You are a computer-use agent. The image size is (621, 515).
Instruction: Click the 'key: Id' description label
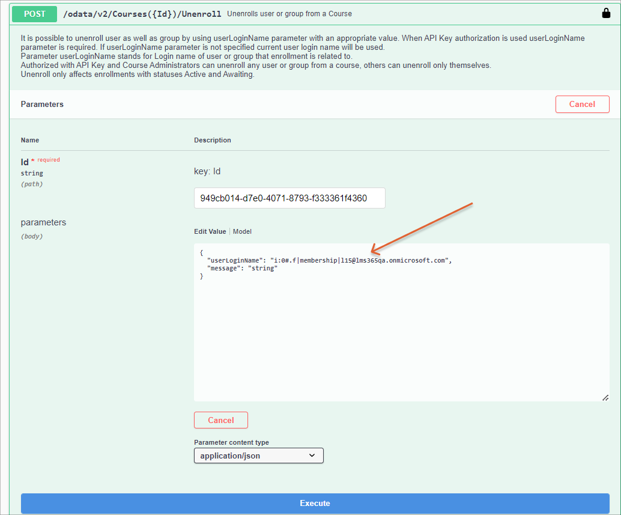pos(207,171)
